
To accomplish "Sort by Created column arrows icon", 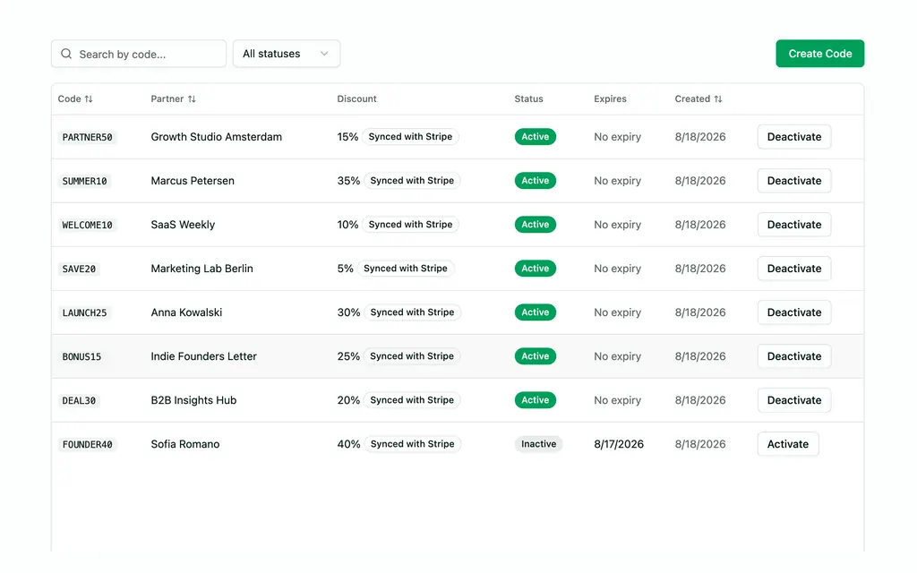I will click(x=718, y=98).
